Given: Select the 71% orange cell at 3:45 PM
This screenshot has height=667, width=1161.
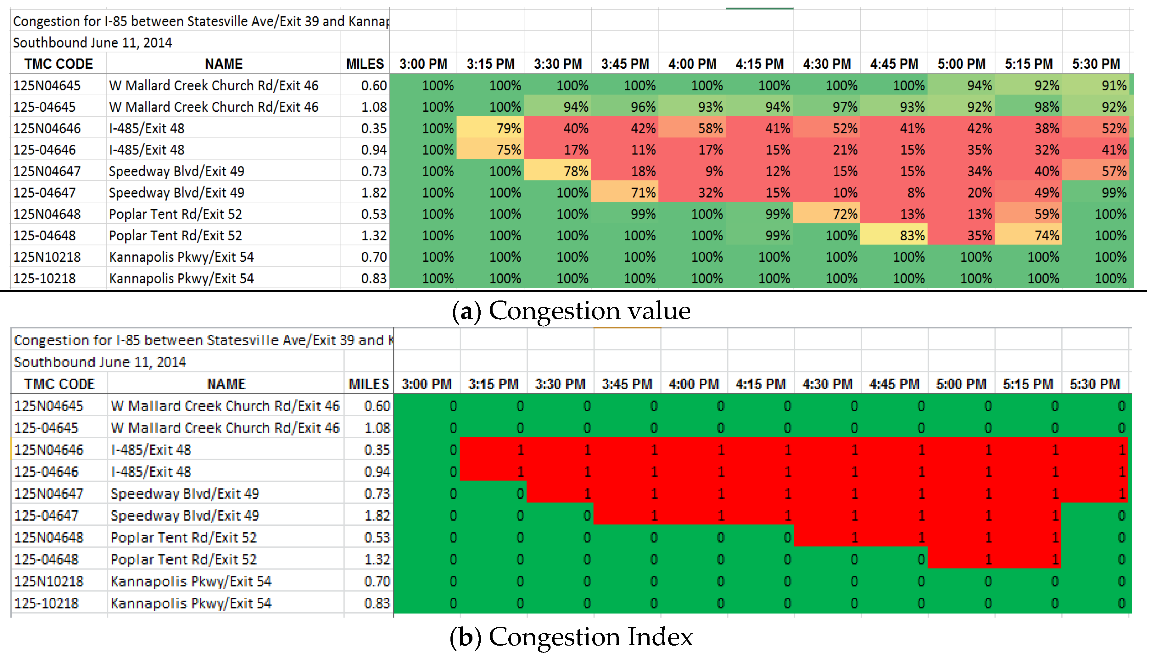Looking at the screenshot, I should click(x=625, y=193).
